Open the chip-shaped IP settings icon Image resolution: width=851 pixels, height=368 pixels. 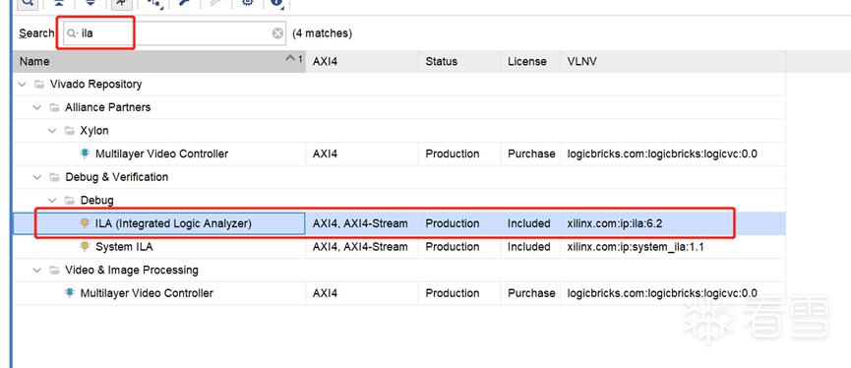coord(248,2)
